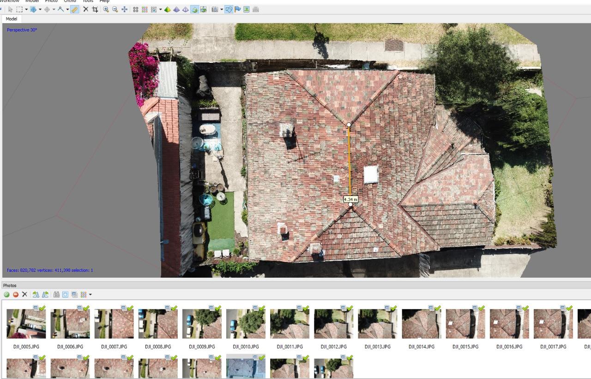
Task: Switch to the Shaded model view
Action: click(168, 9)
